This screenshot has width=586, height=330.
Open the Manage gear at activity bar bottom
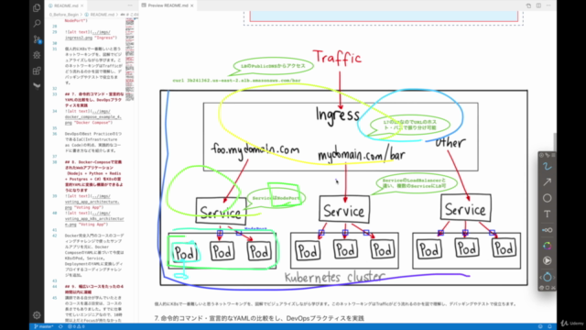[x=37, y=315]
